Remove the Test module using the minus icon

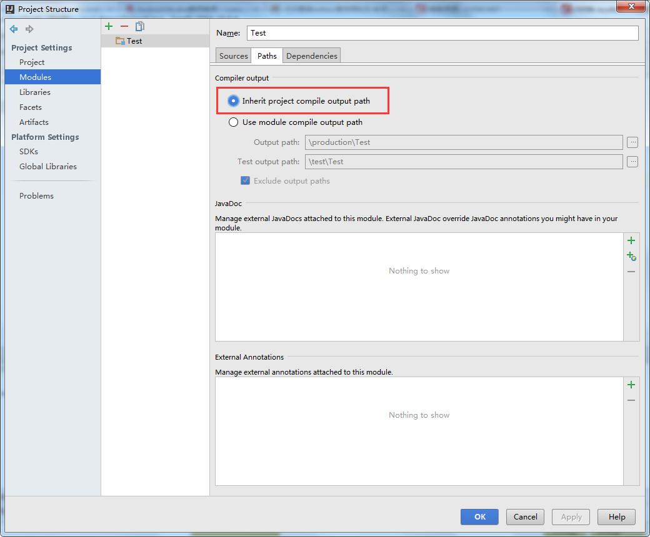(x=124, y=26)
